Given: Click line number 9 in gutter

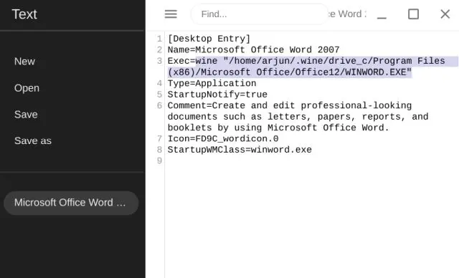Looking at the screenshot, I should 159,160.
